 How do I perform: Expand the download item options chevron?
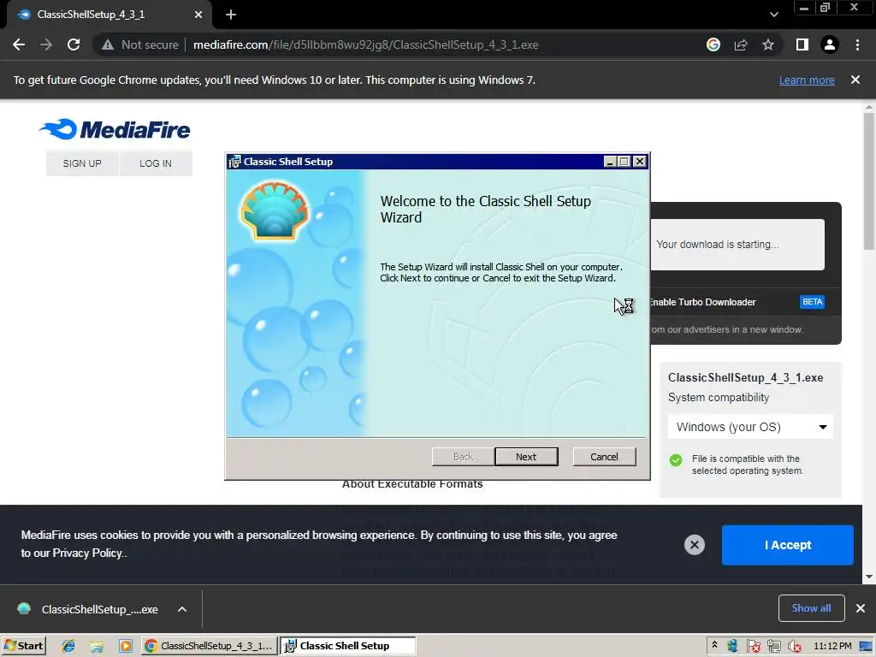(x=182, y=609)
